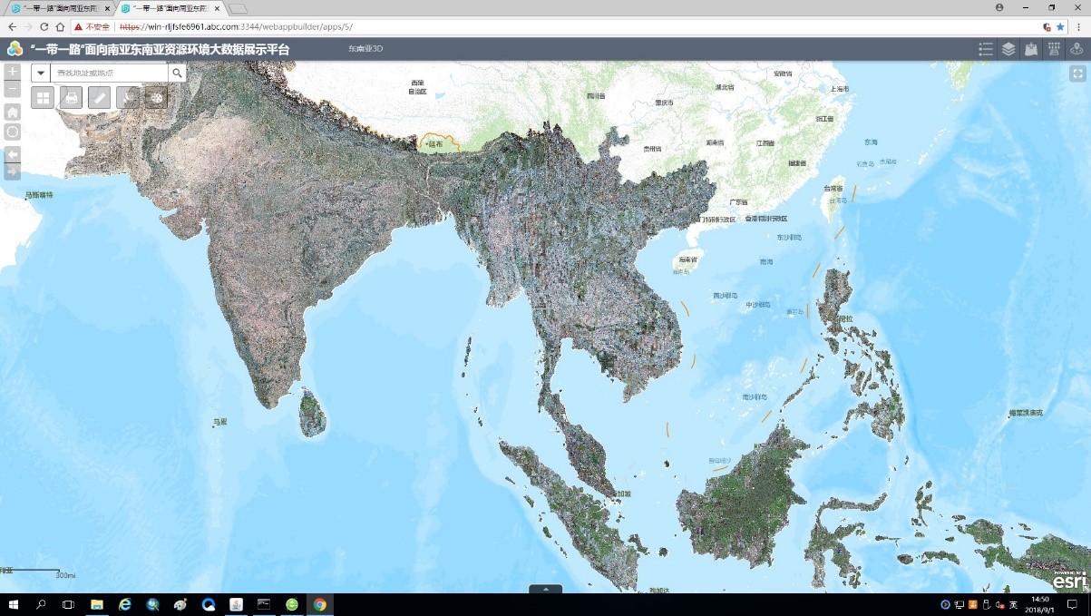1091x616 pixels.
Task: Click the search magnifier button
Action: [177, 73]
